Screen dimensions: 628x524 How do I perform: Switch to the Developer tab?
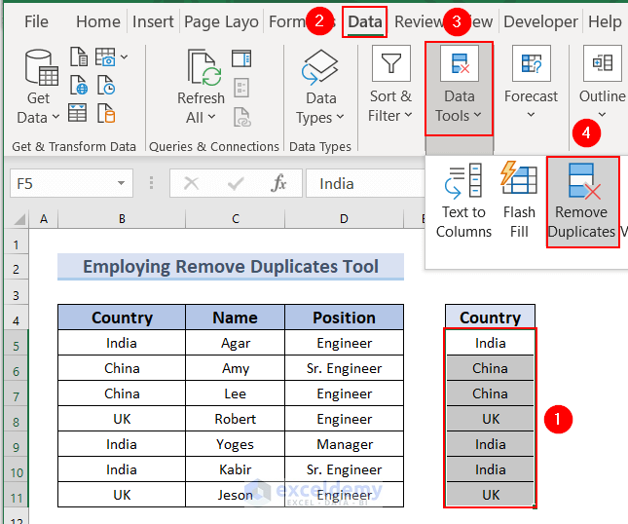[540, 21]
